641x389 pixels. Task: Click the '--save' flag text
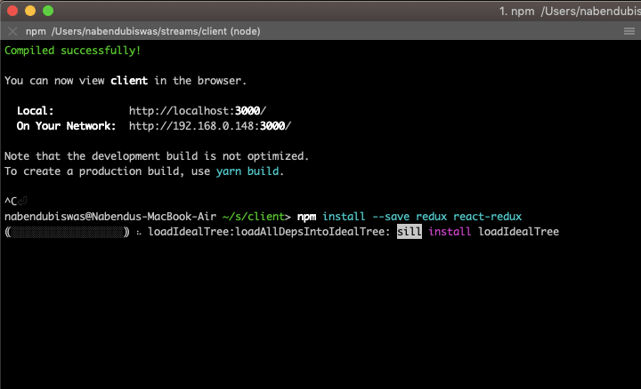tap(391, 217)
